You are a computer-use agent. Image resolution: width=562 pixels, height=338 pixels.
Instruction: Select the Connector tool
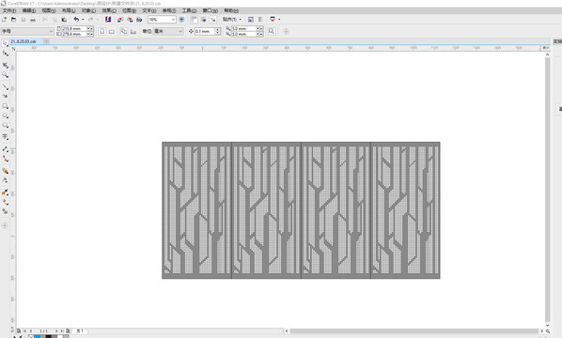(5, 159)
